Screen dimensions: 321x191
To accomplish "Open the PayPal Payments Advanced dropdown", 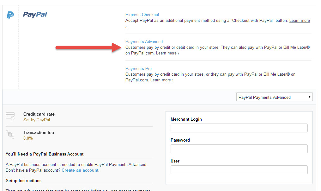I will click(x=274, y=97).
